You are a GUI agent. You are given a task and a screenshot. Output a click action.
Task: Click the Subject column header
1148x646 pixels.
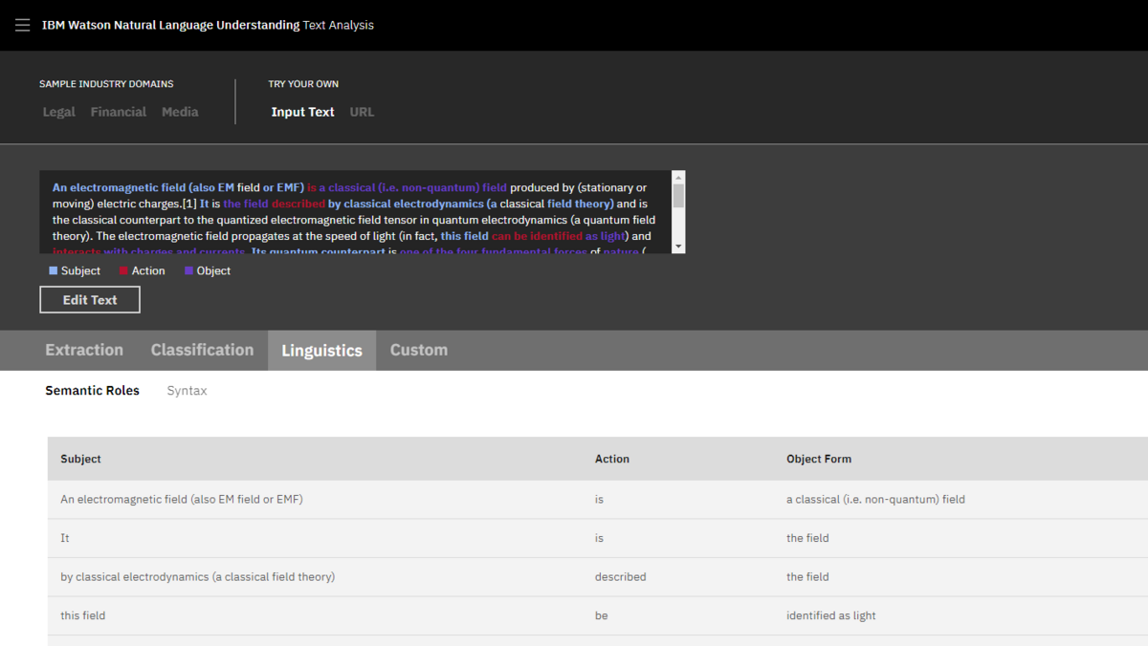pyautogui.click(x=81, y=459)
